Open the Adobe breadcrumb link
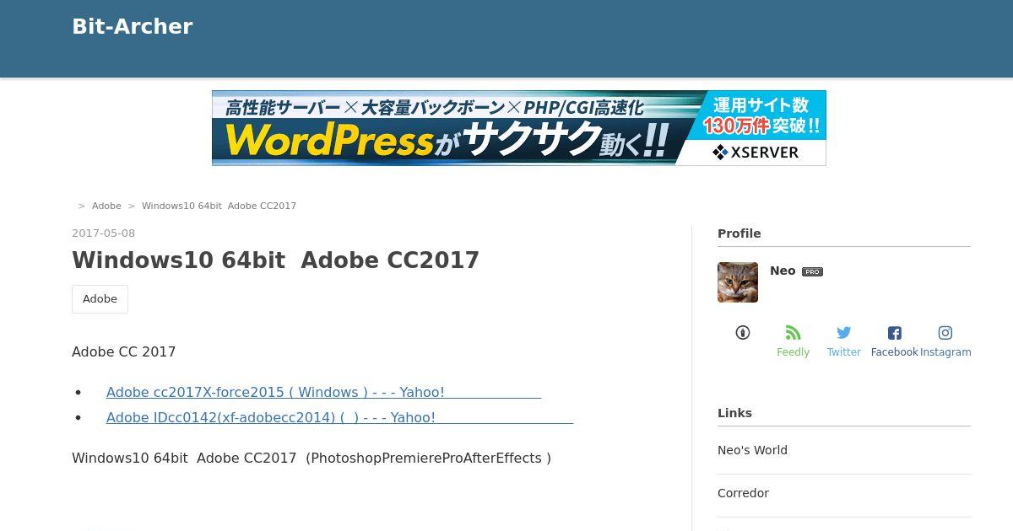The image size is (1013, 531). (106, 206)
